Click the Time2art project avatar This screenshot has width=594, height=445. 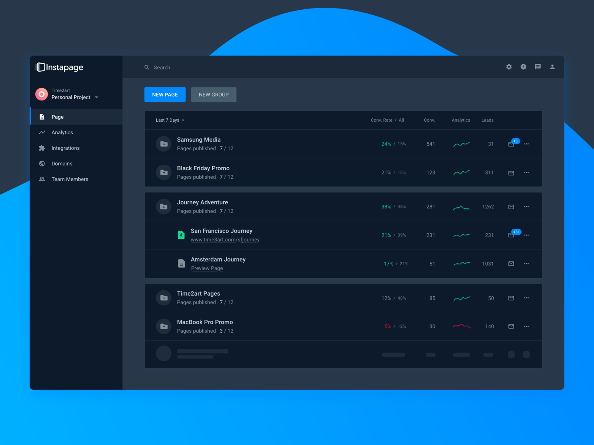click(x=42, y=94)
